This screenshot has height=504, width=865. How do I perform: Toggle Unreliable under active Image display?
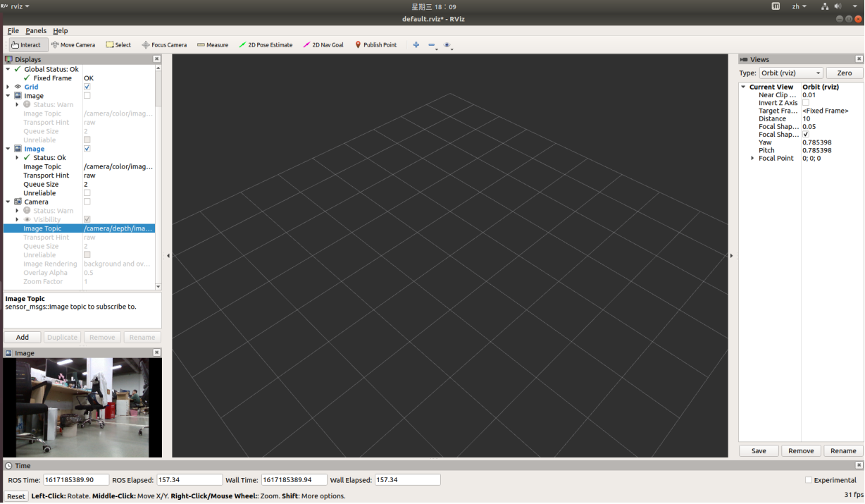tap(87, 193)
